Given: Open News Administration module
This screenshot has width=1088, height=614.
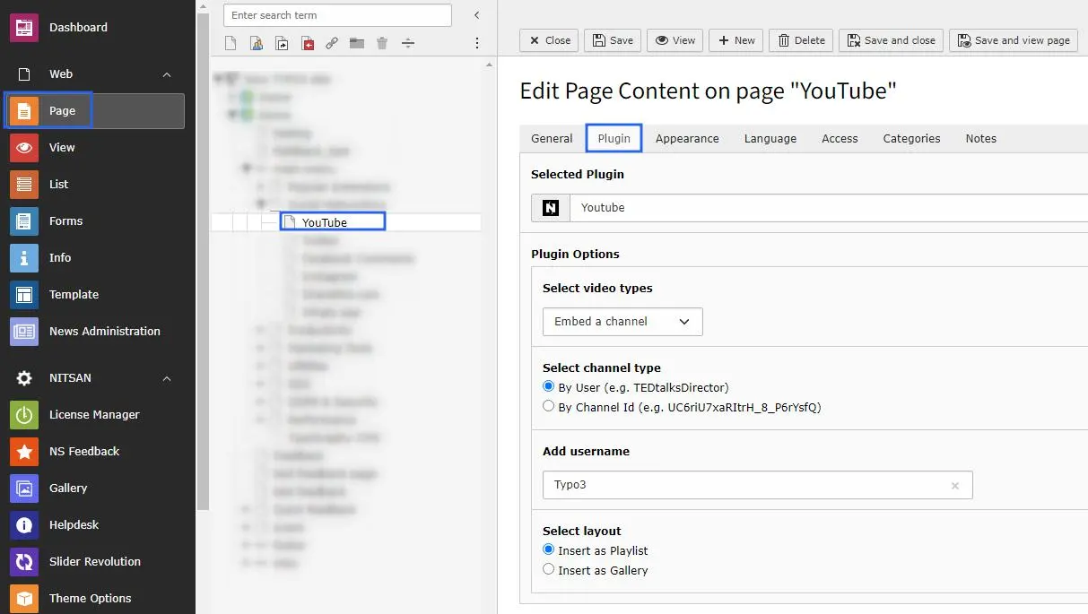Looking at the screenshot, I should tap(97, 332).
